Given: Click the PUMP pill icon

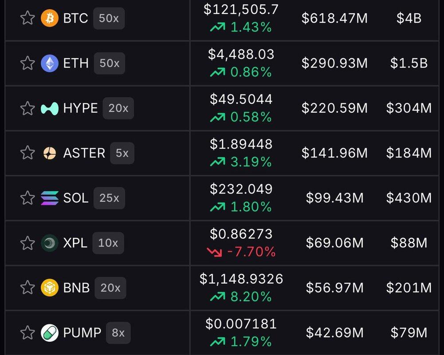Looking at the screenshot, I should (50, 332).
